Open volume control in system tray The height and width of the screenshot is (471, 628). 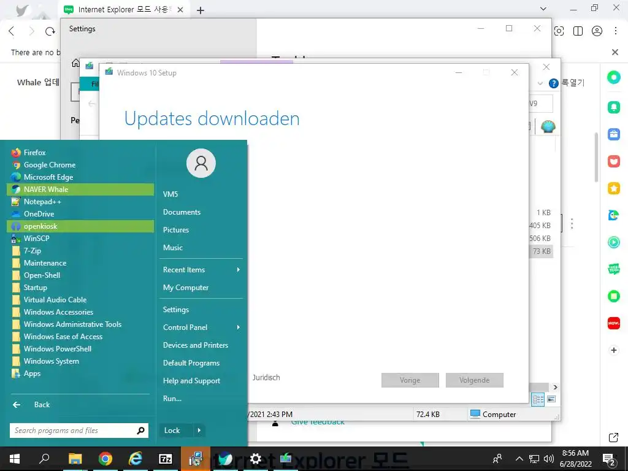[549, 459]
